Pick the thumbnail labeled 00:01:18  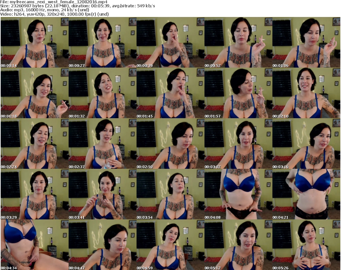[35, 93]
